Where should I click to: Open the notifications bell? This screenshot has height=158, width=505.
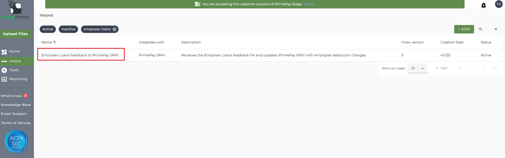(x=484, y=5)
